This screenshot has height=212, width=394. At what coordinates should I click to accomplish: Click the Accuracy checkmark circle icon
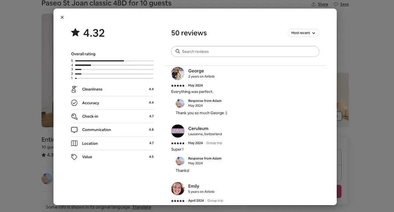74,103
